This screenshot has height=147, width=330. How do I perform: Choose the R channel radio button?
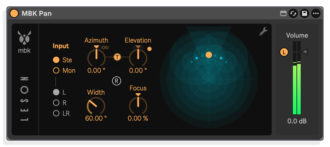tap(56, 103)
